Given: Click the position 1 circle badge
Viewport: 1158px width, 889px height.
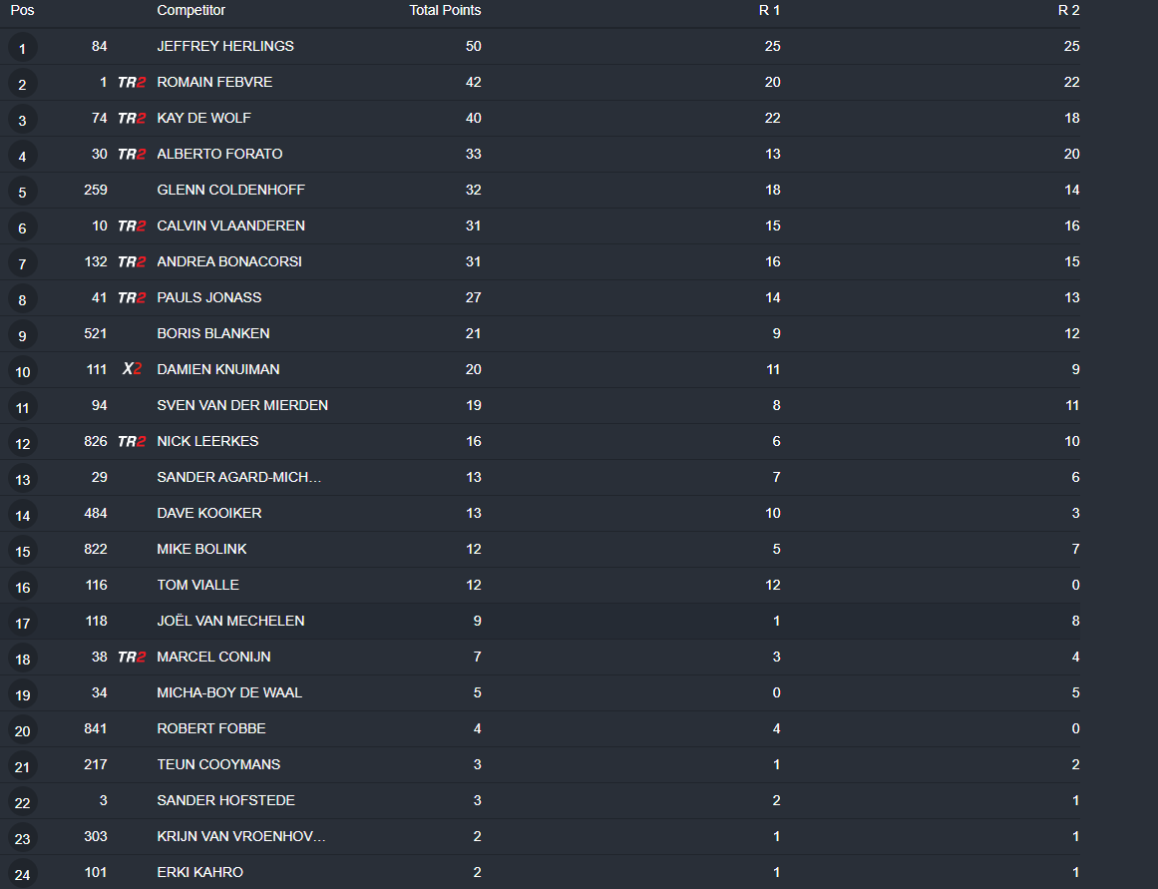Looking at the screenshot, I should (x=22, y=48).
